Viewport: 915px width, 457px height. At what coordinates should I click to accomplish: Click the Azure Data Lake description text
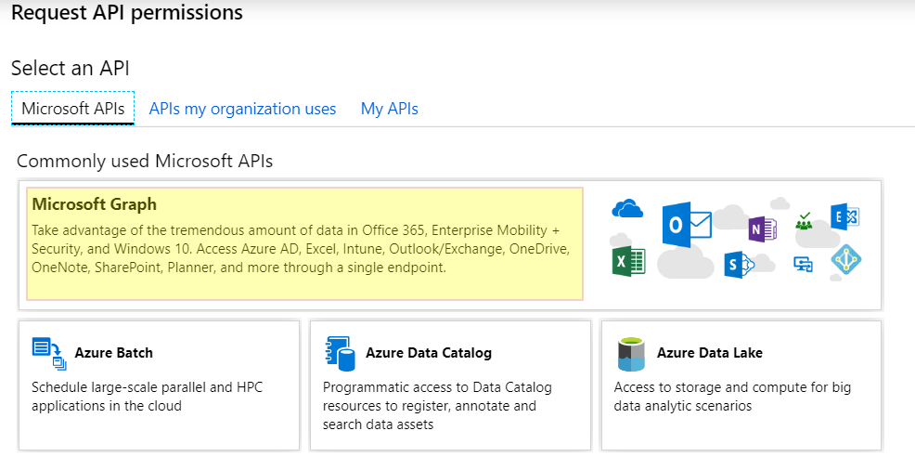click(732, 397)
